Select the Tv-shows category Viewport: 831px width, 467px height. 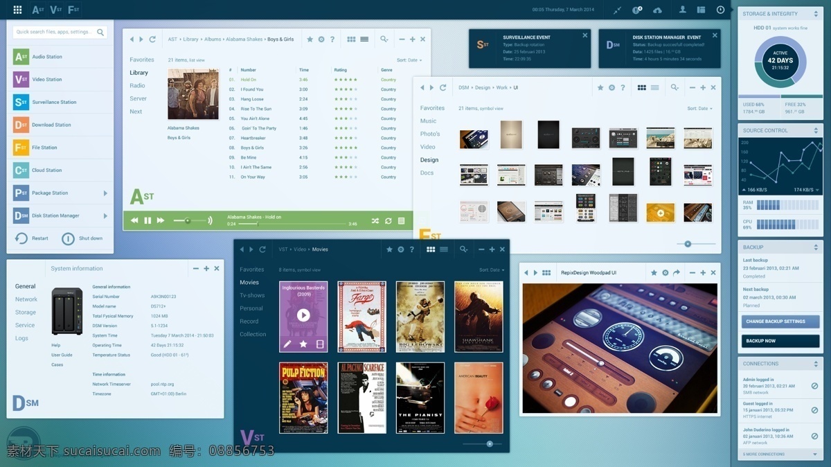[252, 295]
